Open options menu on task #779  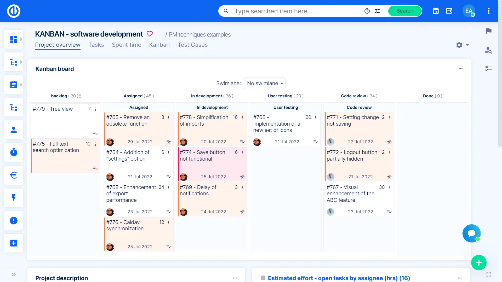[x=95, y=109]
